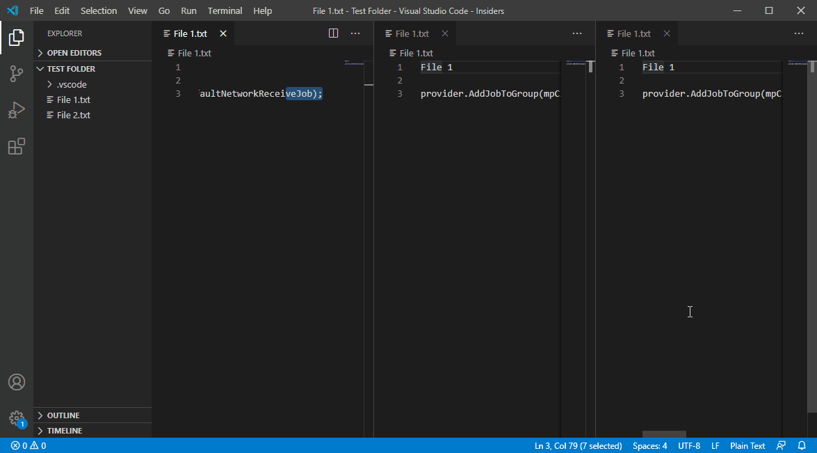Open the Extensions view
This screenshot has width=817, height=453.
pyautogui.click(x=16, y=146)
